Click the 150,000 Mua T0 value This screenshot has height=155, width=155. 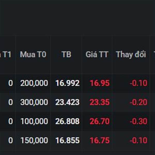point(34,141)
